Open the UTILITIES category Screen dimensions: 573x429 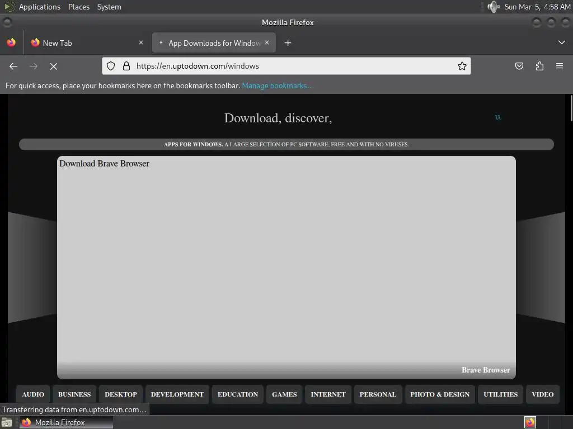pos(501,394)
